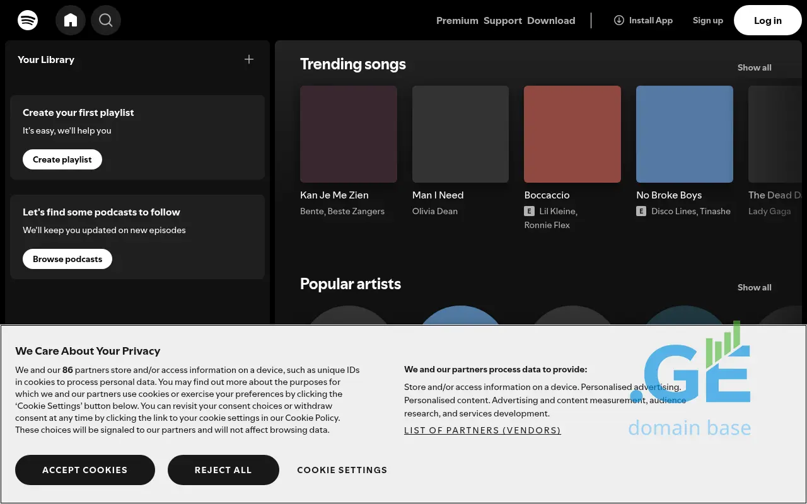Click the Browse podcasts button

tap(67, 259)
